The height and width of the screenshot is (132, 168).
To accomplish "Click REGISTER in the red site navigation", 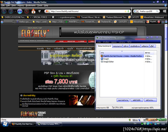I will tap(71, 41).
